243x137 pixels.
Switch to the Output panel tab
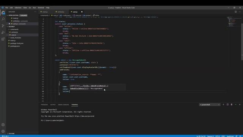click(53, 105)
